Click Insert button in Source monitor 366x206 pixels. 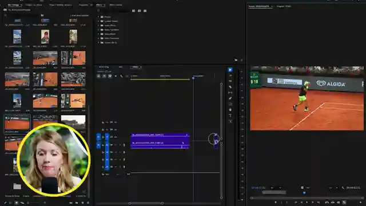click(327, 202)
